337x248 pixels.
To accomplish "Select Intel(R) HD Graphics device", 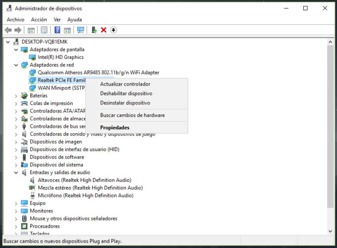I will coord(60,57).
